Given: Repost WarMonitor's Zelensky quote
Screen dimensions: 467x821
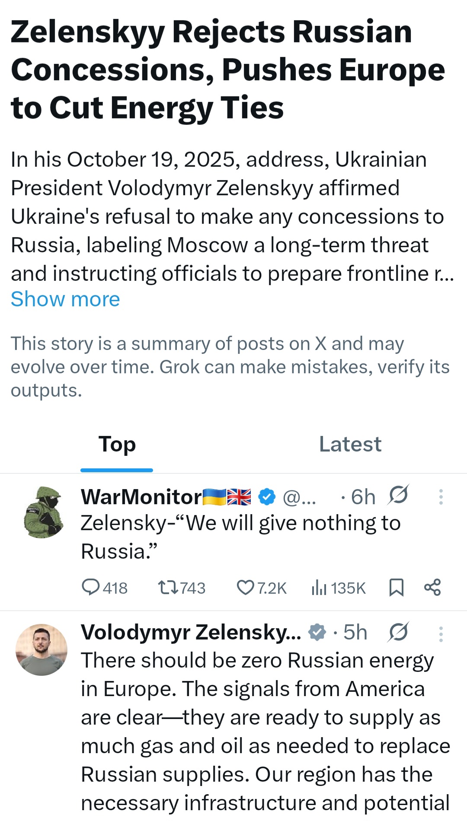Looking at the screenshot, I should [x=167, y=588].
